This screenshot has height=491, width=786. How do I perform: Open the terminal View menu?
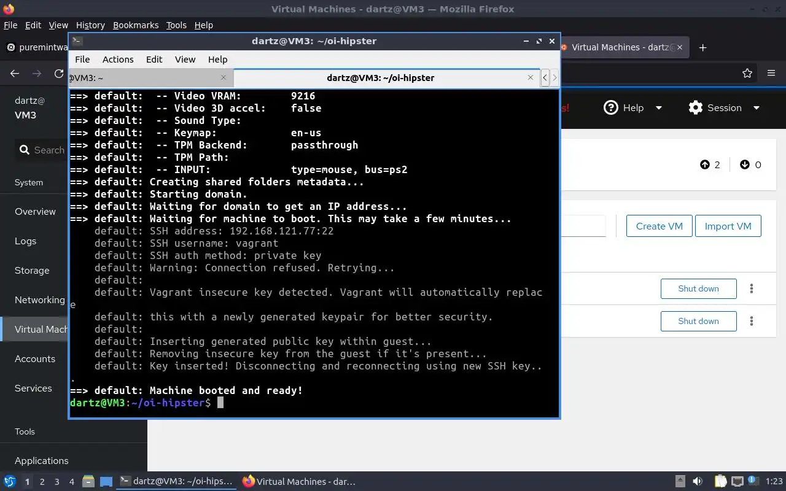click(185, 60)
